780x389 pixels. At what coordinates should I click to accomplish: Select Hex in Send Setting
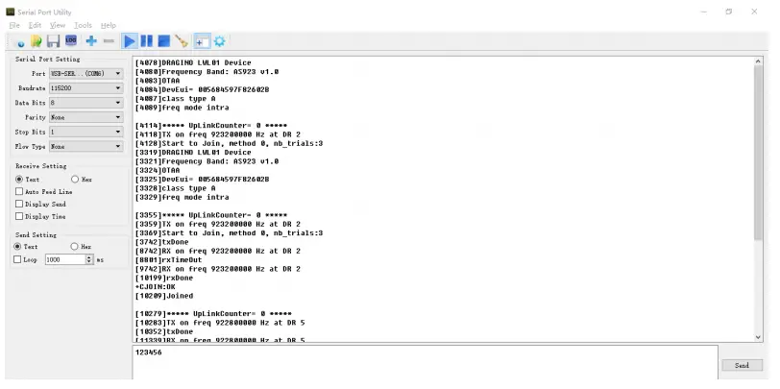point(81,246)
